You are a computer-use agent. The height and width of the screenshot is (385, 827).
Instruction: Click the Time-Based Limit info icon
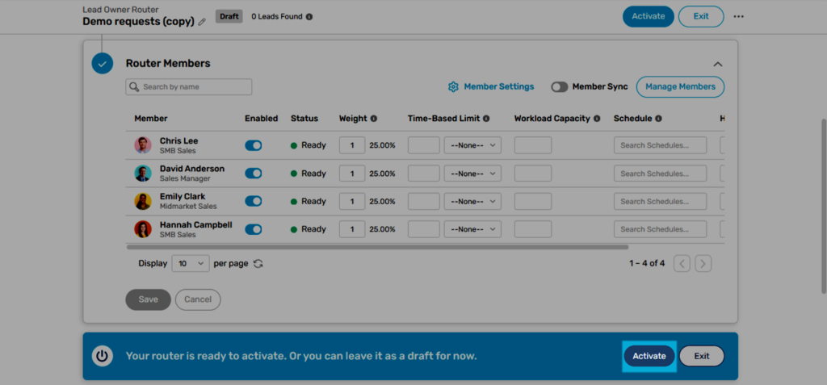pyautogui.click(x=486, y=119)
